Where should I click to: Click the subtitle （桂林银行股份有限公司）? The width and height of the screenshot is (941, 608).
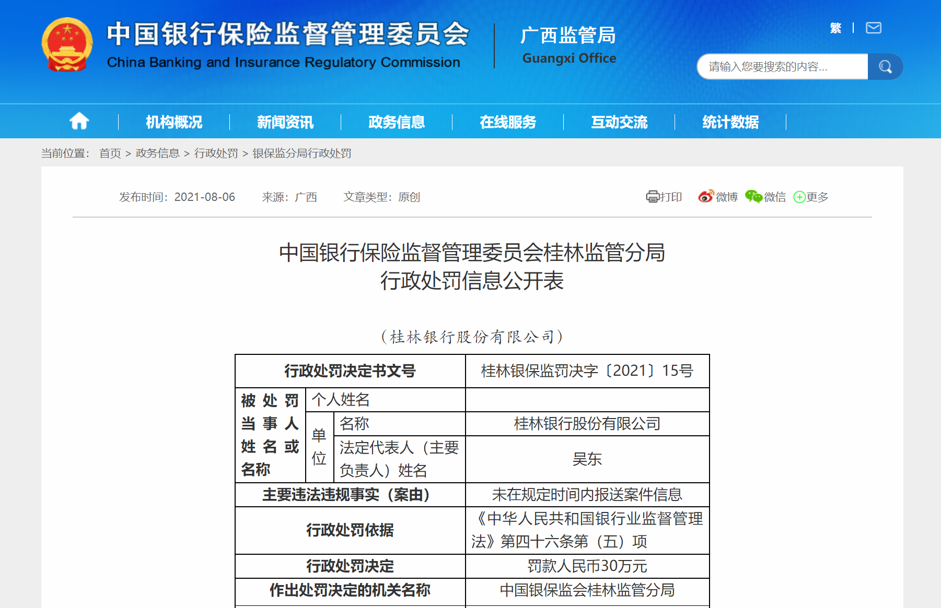[x=472, y=337]
